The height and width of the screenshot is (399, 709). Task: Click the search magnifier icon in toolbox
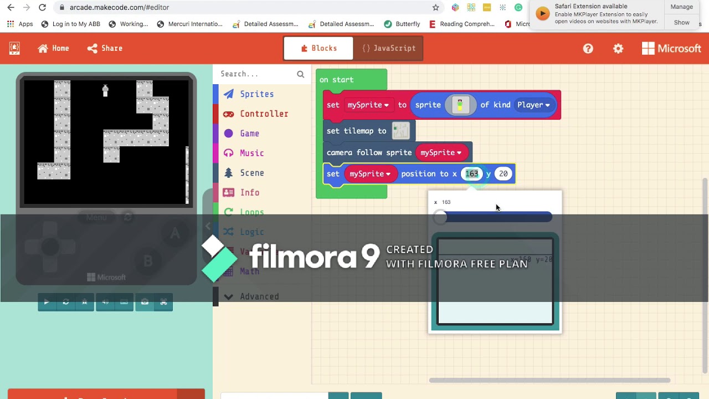300,74
